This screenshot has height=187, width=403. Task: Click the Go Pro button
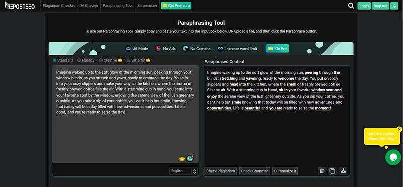[x=278, y=48]
